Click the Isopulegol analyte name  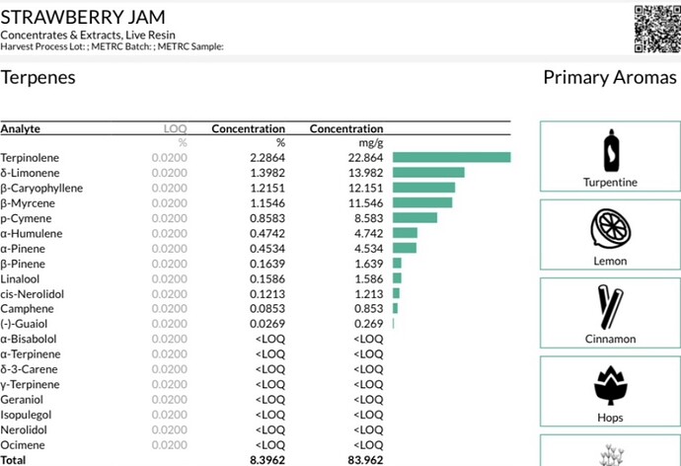[x=26, y=416]
